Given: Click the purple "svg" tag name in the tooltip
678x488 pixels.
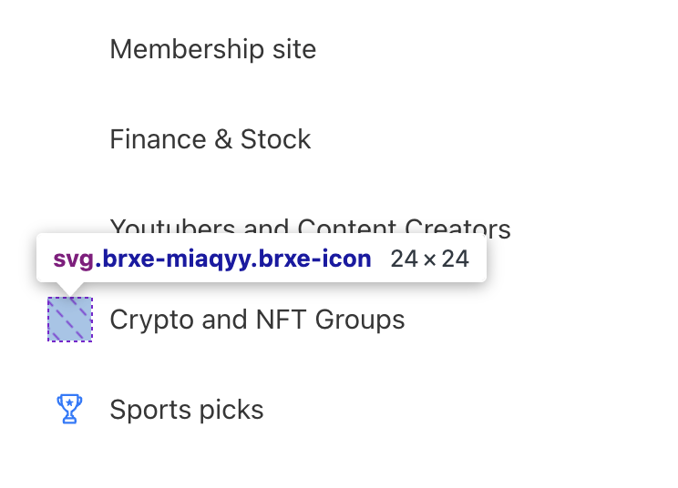Looking at the screenshot, I should [x=74, y=260].
